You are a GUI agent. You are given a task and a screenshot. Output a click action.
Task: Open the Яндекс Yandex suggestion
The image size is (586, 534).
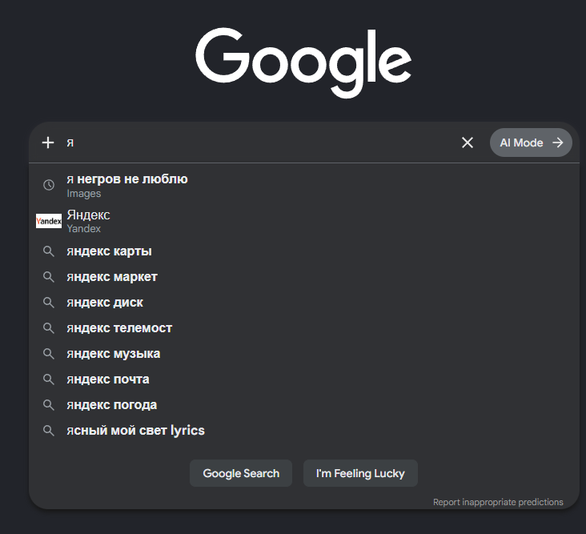coord(304,221)
